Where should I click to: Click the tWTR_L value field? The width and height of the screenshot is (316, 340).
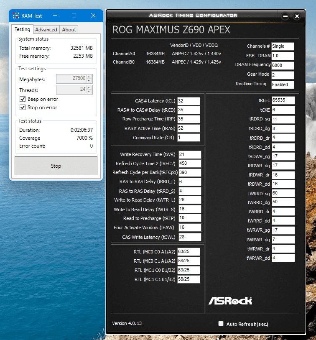(x=190, y=200)
